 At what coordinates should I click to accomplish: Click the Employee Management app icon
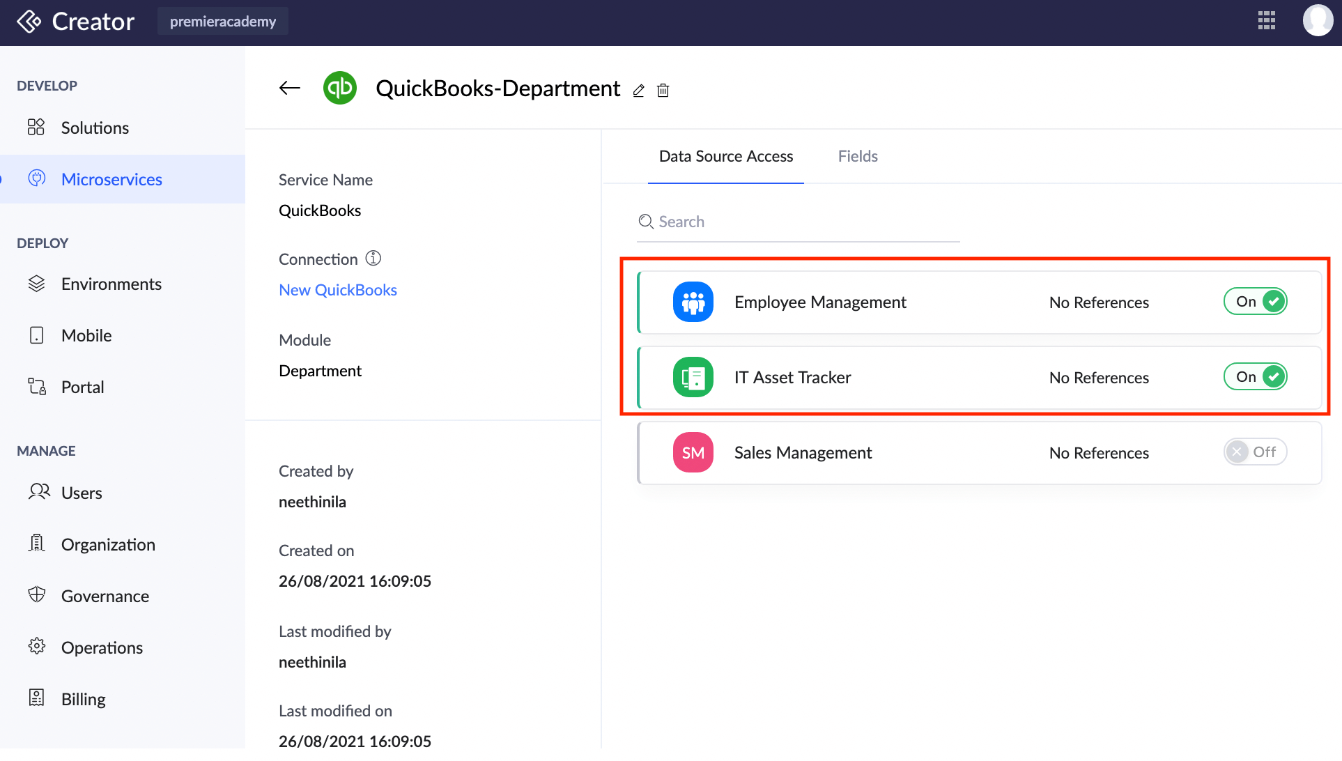coord(693,302)
